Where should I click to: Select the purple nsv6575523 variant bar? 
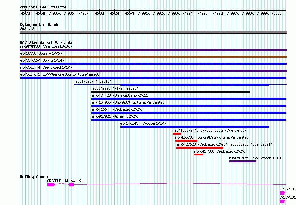click(153, 50)
